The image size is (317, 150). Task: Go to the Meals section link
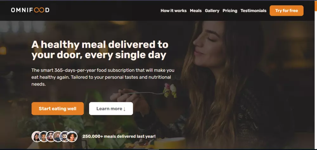196,11
